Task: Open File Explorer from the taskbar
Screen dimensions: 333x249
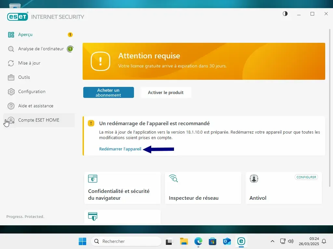Action: (x=184, y=241)
